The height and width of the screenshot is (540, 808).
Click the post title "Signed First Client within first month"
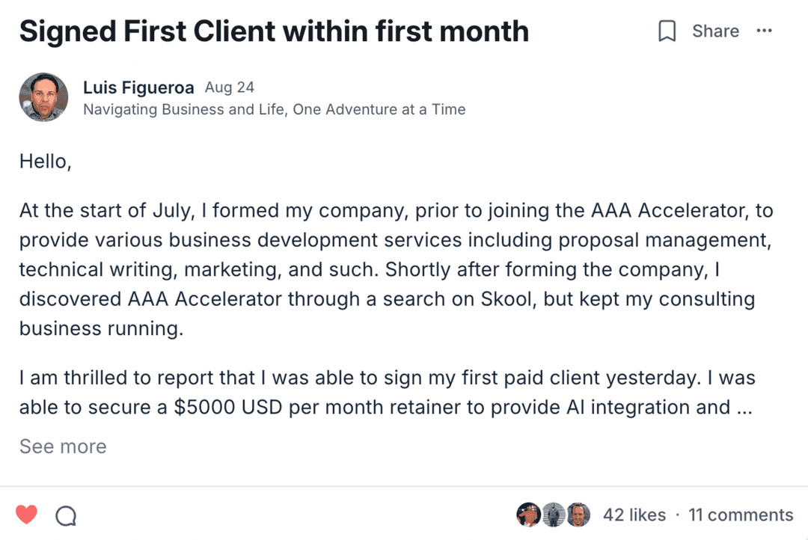[x=274, y=31]
